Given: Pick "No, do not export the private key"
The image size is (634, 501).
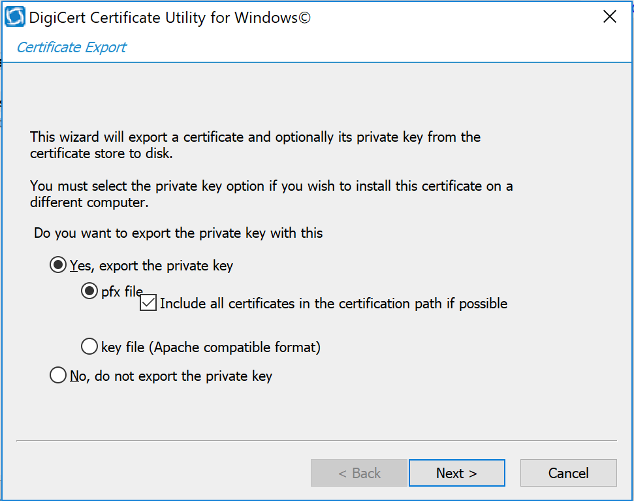Looking at the screenshot, I should (x=58, y=375).
